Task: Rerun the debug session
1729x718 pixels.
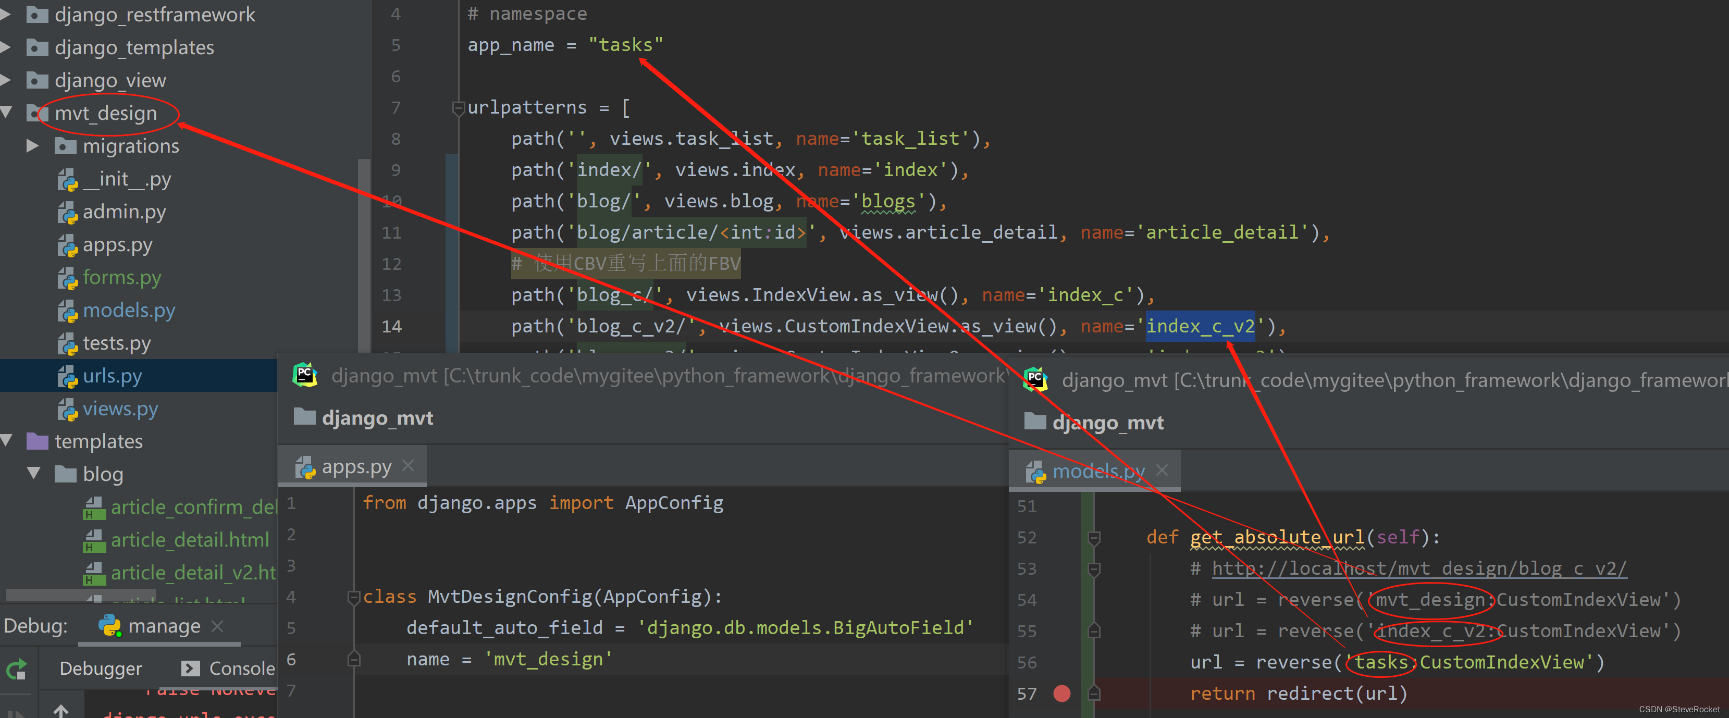Action: [x=16, y=669]
